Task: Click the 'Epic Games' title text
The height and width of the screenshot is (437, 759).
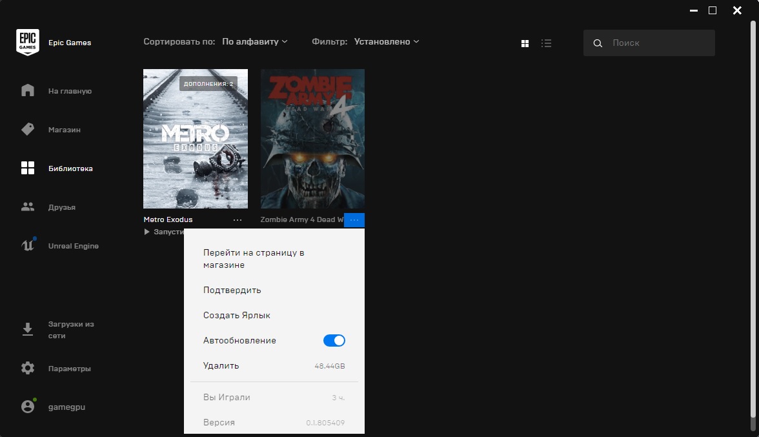Action: [70, 43]
